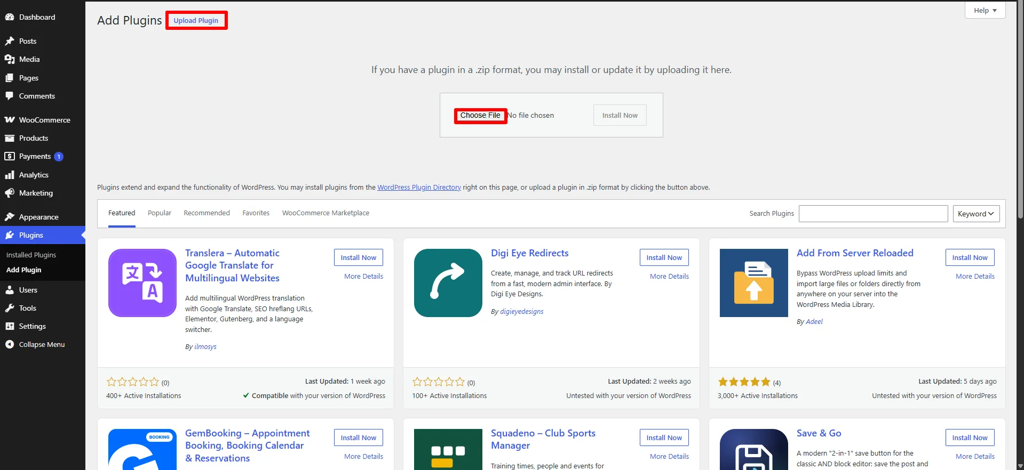
Task: Click the Dashboard gauge icon in sidebar
Action: (10, 17)
